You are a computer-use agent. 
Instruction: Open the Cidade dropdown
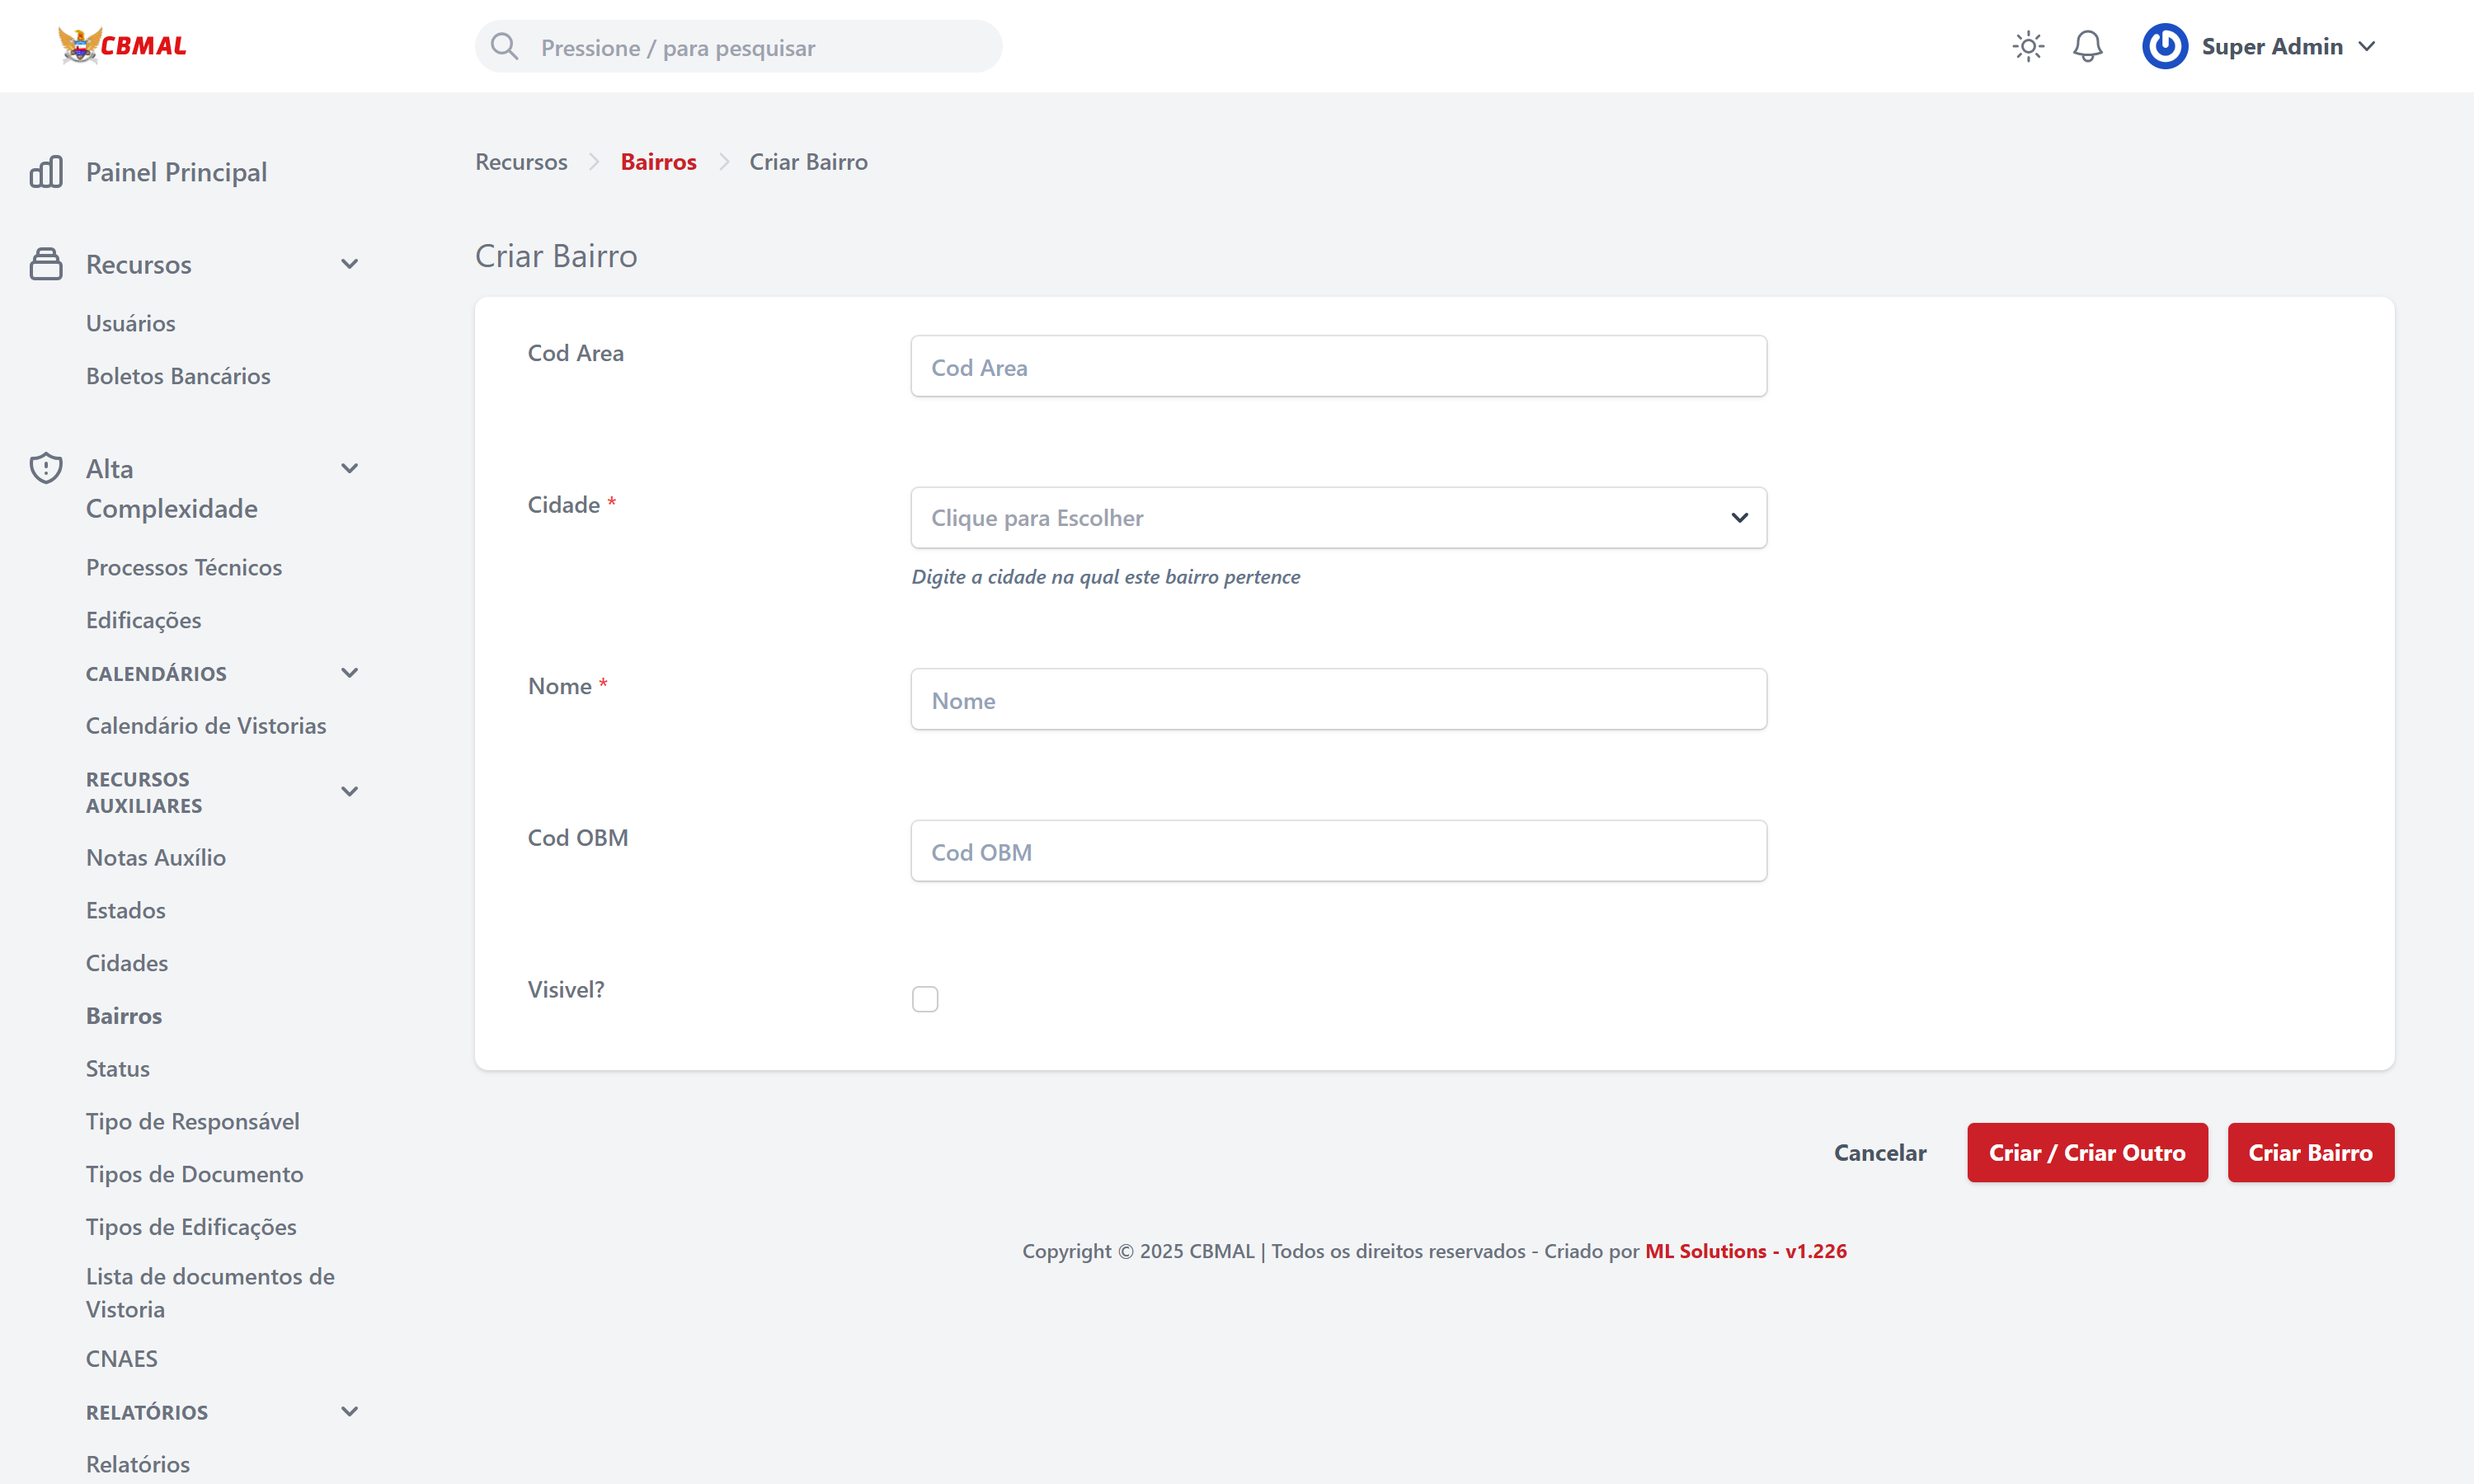pyautogui.click(x=1338, y=518)
